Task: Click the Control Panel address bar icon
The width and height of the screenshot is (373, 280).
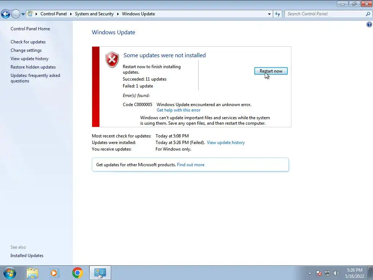Action: 30,13
